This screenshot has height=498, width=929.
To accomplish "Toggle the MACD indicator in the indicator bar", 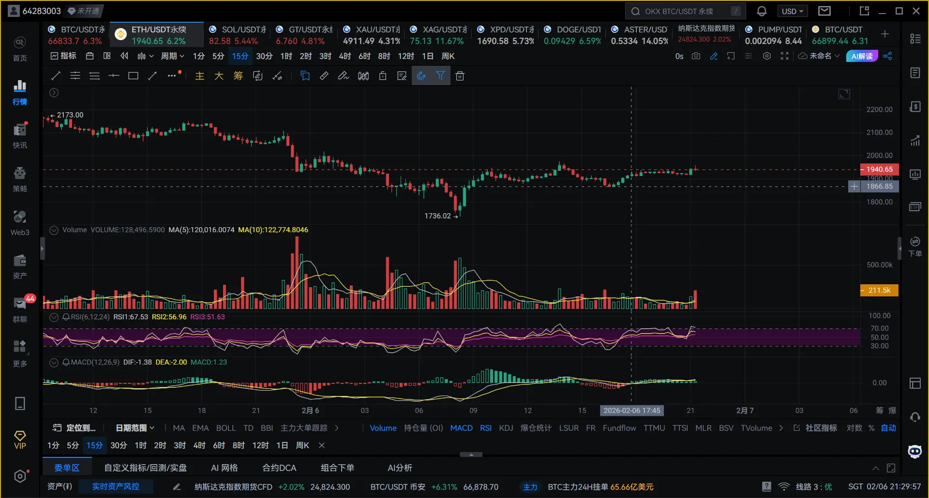I will click(x=461, y=428).
